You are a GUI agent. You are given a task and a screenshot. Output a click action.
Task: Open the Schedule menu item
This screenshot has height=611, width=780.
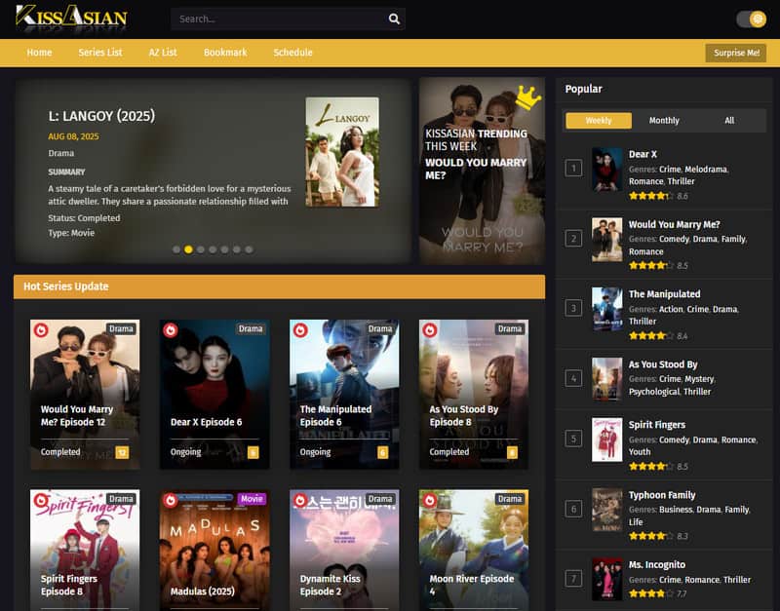click(x=292, y=53)
